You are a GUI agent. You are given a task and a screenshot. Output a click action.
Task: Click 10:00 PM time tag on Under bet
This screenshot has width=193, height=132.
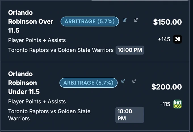pyautogui.click(x=130, y=115)
